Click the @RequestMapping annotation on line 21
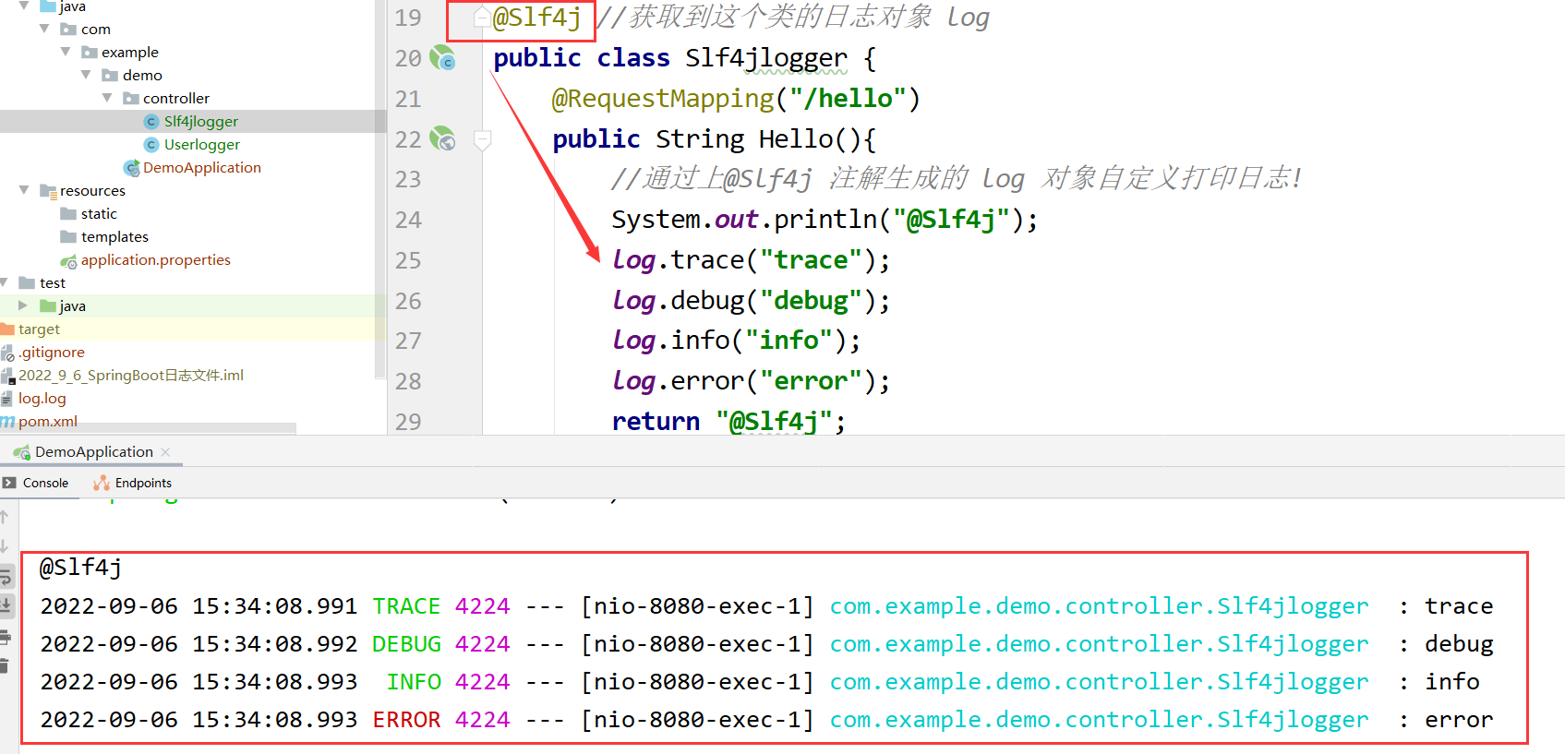 (663, 99)
